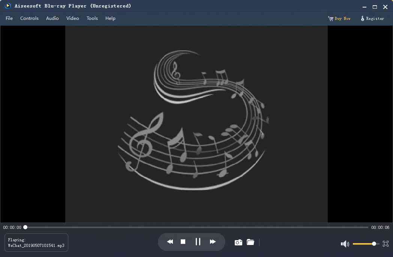Close the Blu-ray Player window
Image resolution: width=393 pixels, height=257 pixels.
(385, 7)
